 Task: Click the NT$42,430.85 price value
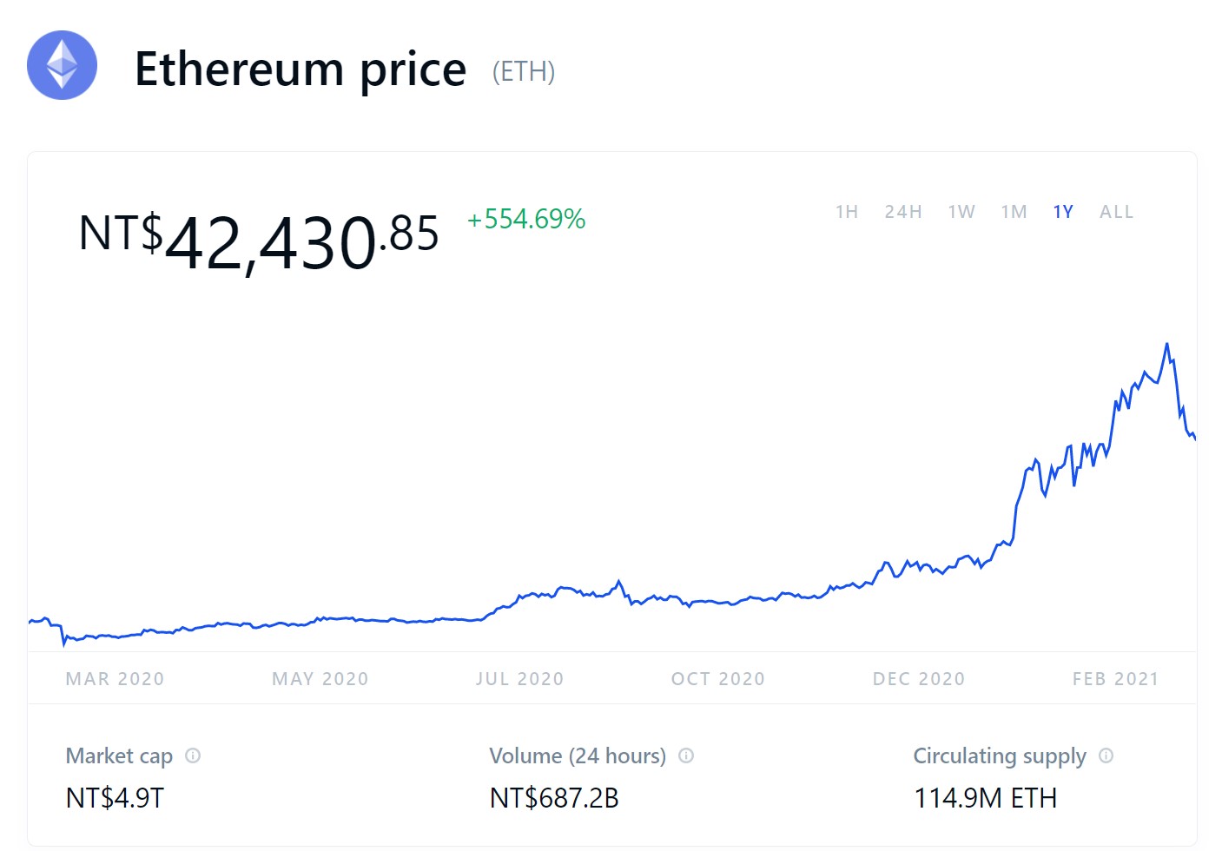pos(259,241)
